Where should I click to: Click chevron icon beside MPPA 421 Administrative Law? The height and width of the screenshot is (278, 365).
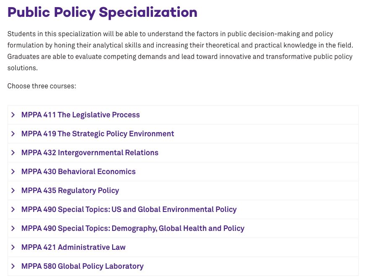(x=13, y=247)
